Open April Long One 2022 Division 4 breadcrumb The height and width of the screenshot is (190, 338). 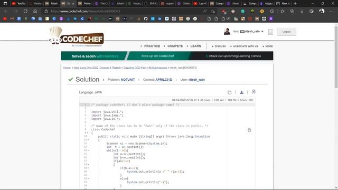point(97,68)
